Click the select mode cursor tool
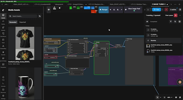This screenshot has height=100, width=183. [157, 97]
